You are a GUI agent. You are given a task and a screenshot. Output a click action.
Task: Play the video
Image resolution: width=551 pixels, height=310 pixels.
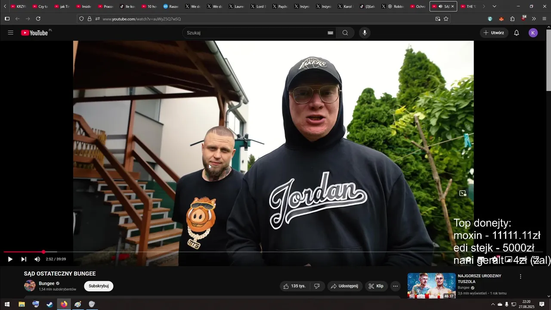pyautogui.click(x=10, y=259)
